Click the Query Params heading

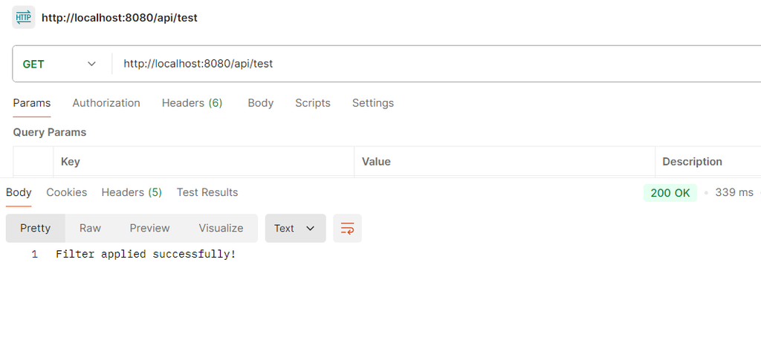click(50, 132)
